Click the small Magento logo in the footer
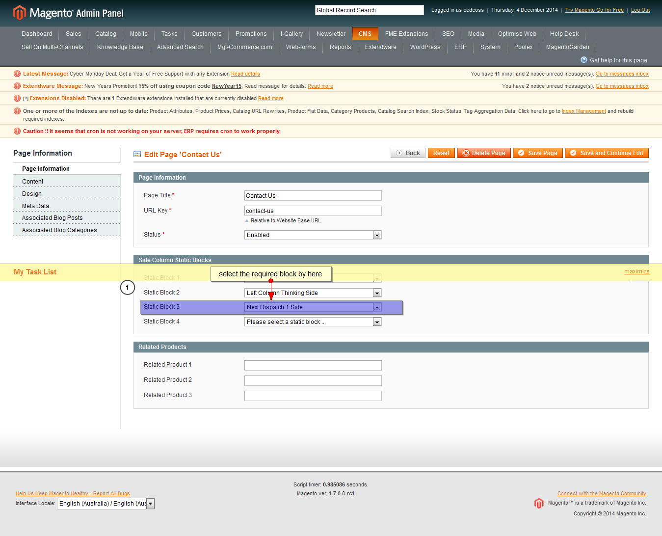Viewport: 662px width, 536px height. pyautogui.click(x=539, y=503)
